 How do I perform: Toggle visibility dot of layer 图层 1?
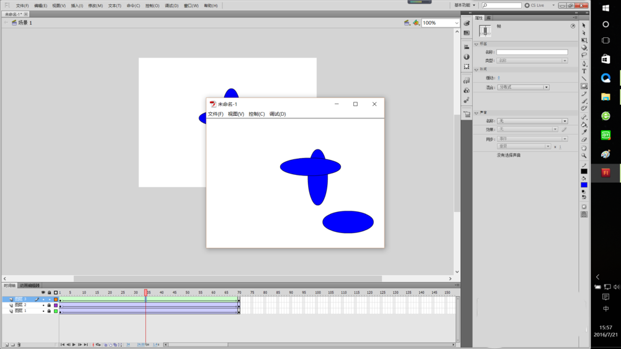pyautogui.click(x=43, y=311)
